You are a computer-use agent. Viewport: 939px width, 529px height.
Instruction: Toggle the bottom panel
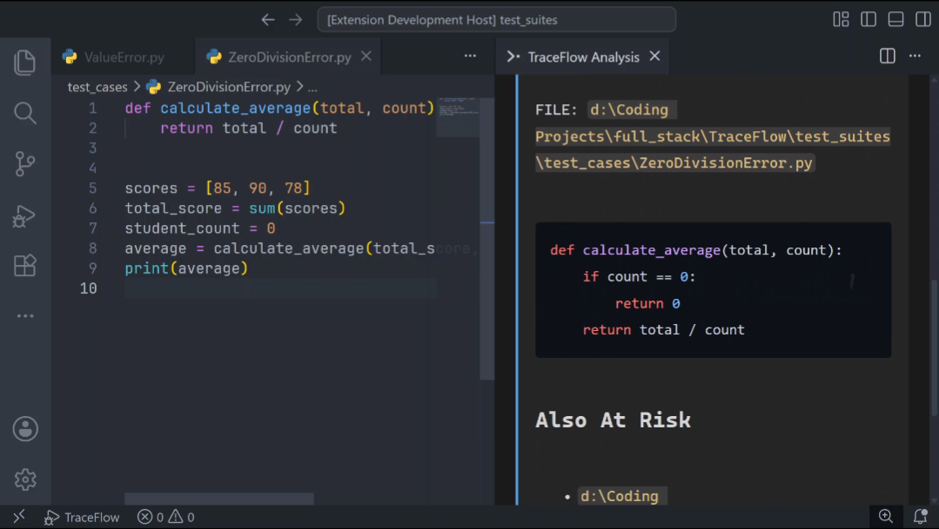point(895,20)
